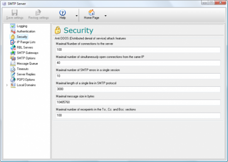Expand the Local Domains tree node
The height and width of the screenshot is (162, 228).
point(7,85)
